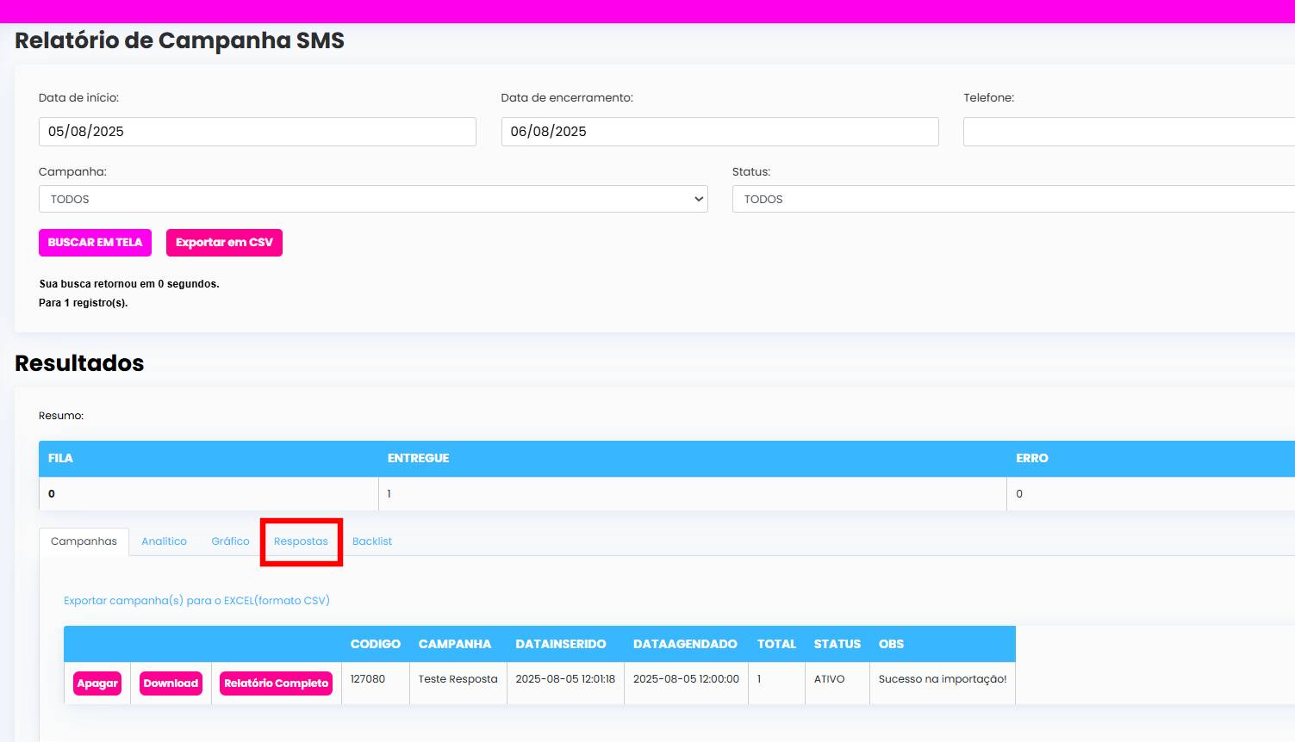This screenshot has height=742, width=1295.
Task: Click the Resultados heading
Action: [x=79, y=363]
